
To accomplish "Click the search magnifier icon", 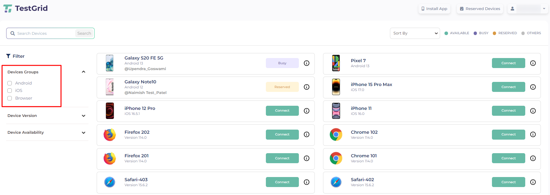I will 13,33.
